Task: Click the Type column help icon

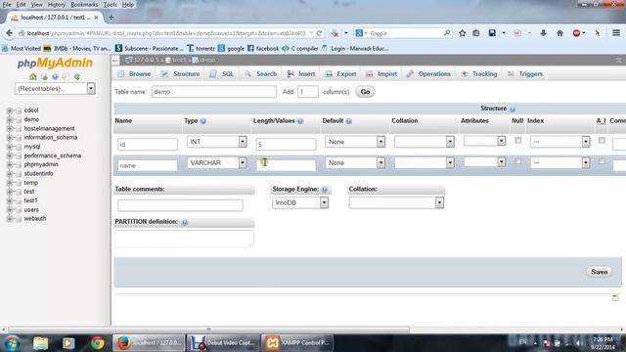Action: click(202, 121)
